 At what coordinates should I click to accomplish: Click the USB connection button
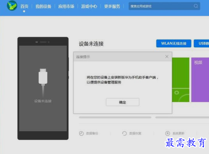201,43
